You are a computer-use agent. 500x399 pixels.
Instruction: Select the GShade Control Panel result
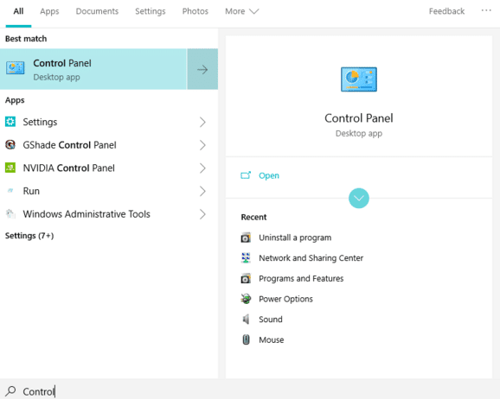(109, 145)
